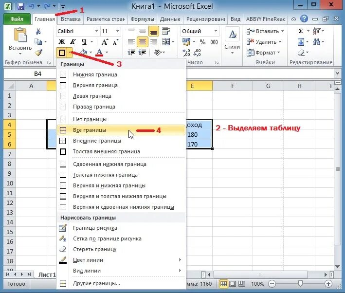
Task: Click the Format Painter brush icon
Action: tap(39, 53)
